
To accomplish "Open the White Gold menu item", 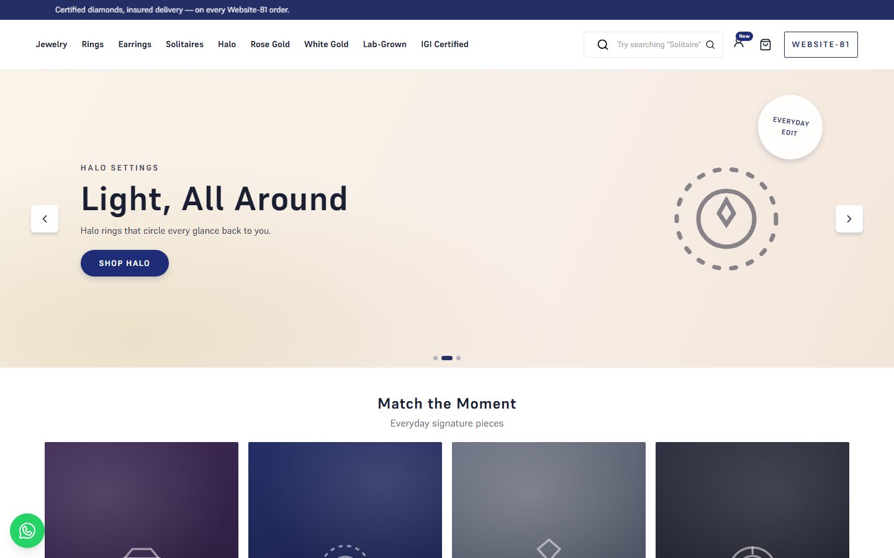I will pos(327,45).
